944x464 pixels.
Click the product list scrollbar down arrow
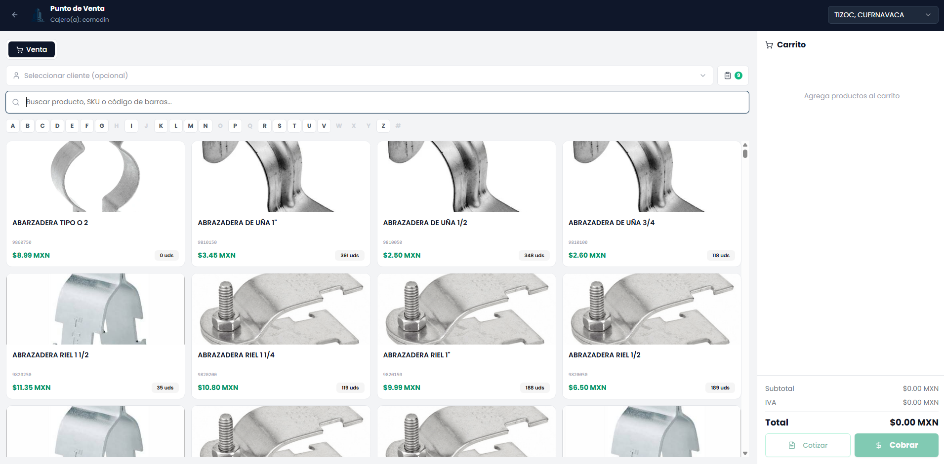[x=745, y=453]
